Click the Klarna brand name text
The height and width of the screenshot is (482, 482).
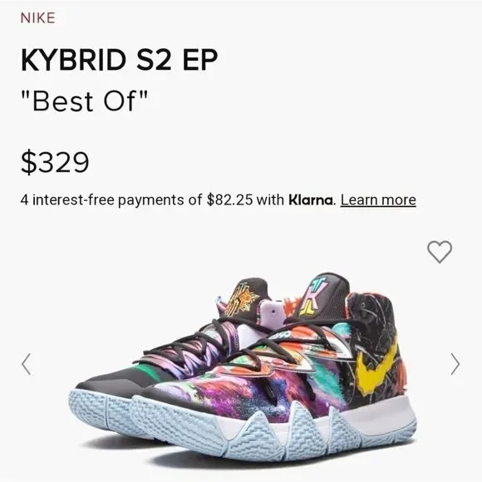(311, 200)
